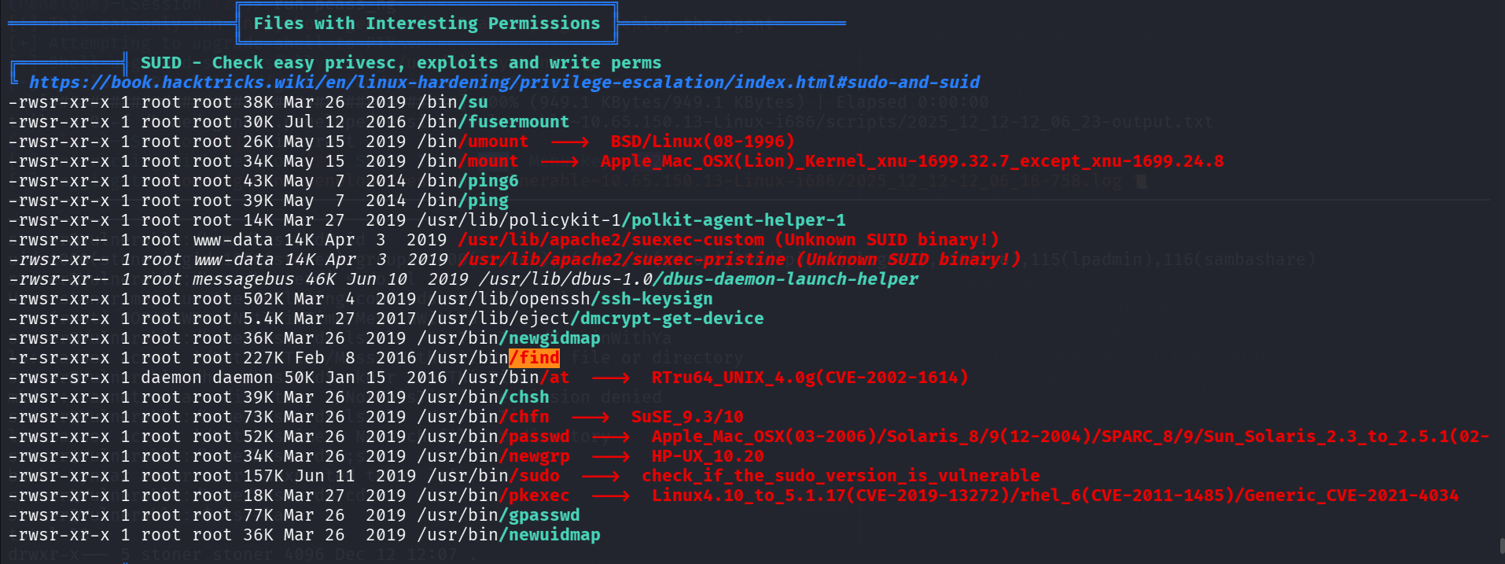Click the red arrow beside /bin/umount
This screenshot has width=1505, height=564.
tap(569, 142)
